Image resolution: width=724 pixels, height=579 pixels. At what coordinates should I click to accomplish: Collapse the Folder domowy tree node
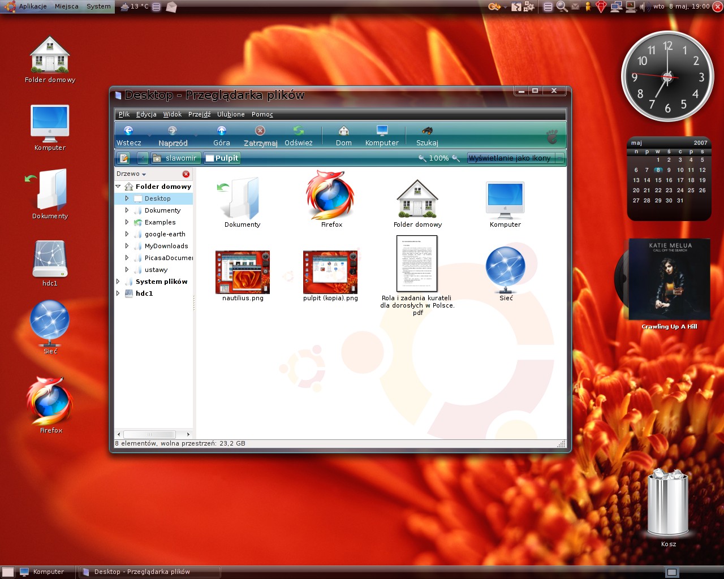[118, 187]
